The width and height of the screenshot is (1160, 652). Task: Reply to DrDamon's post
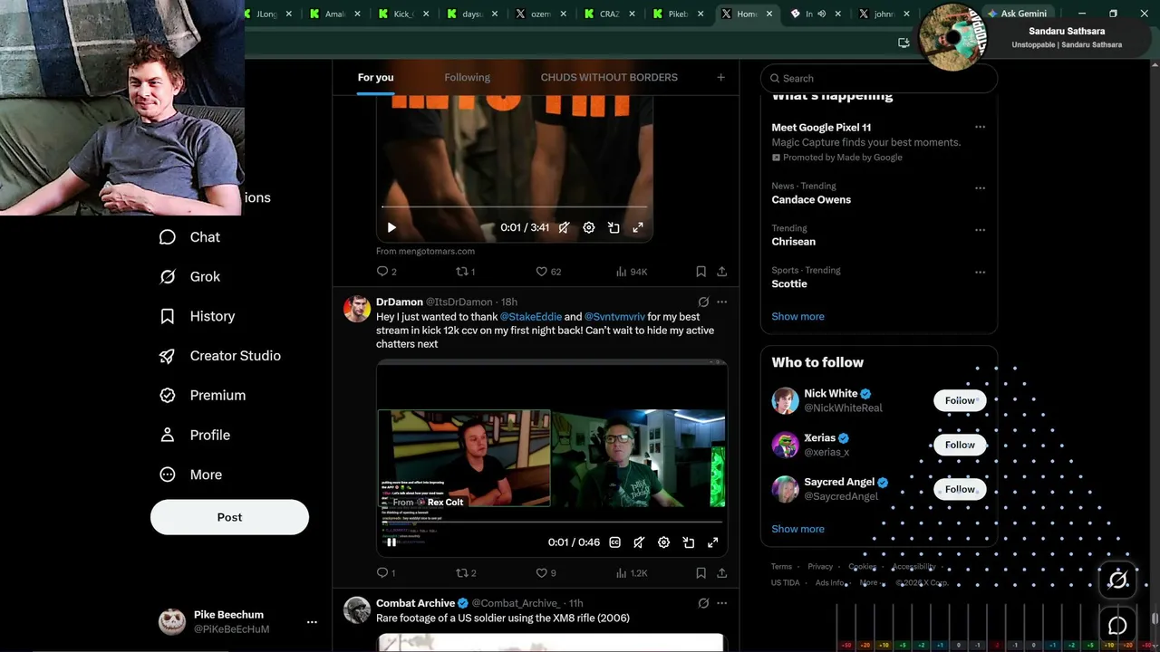point(386,573)
